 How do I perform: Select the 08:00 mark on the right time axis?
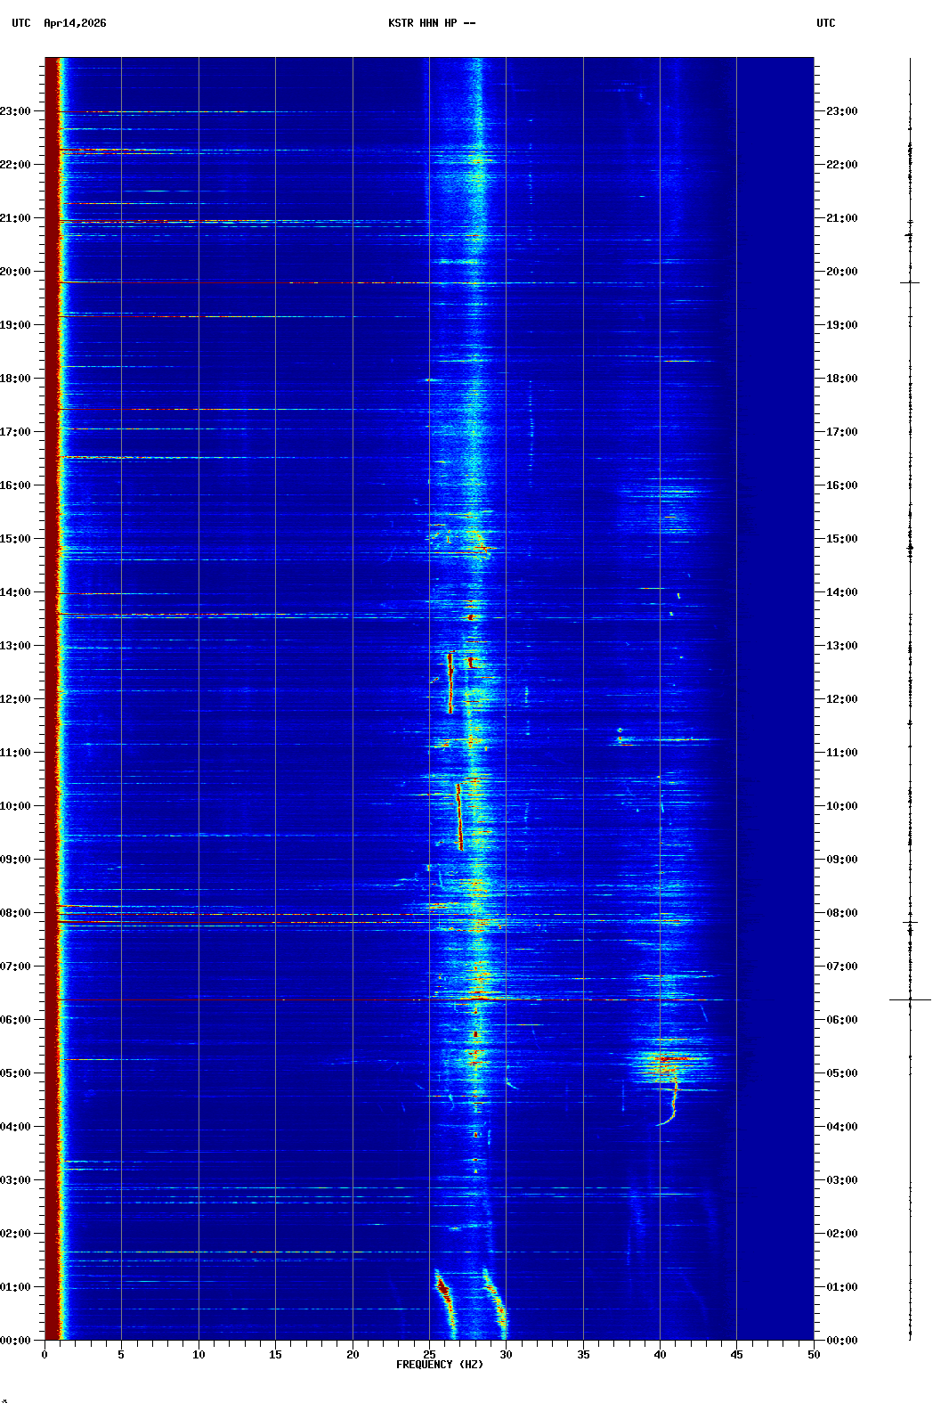tap(841, 913)
